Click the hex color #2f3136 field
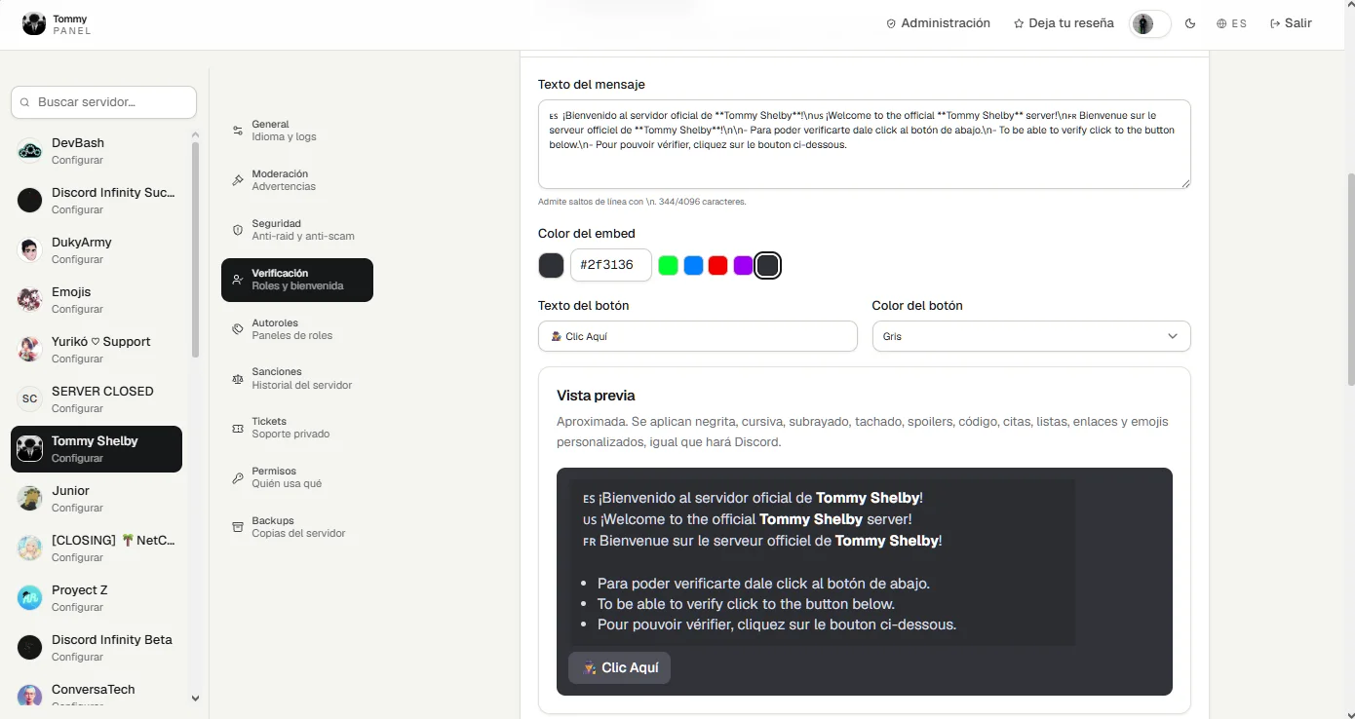Screen dimensions: 1355x719 611,265
